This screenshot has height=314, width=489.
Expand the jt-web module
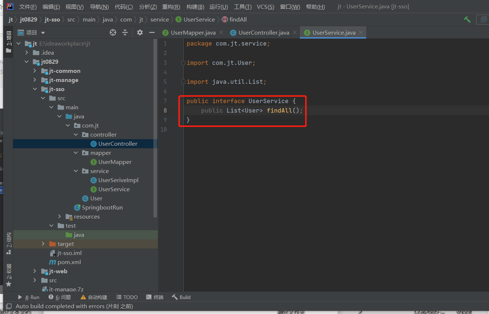pos(35,271)
